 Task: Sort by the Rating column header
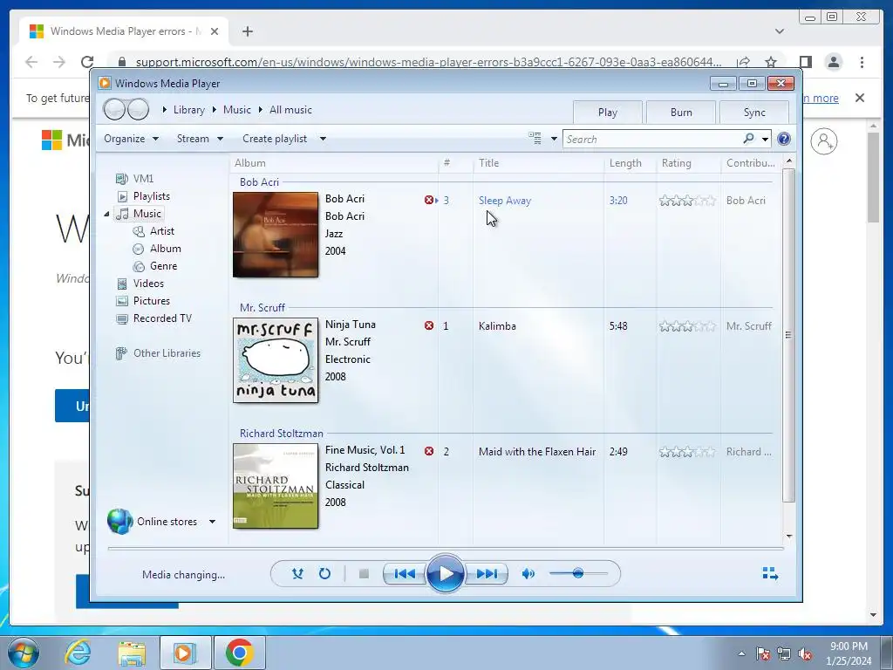point(689,163)
